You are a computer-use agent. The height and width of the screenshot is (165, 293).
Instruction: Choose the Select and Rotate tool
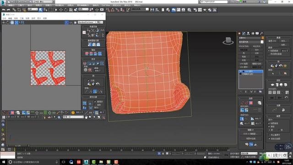click(x=66, y=10)
